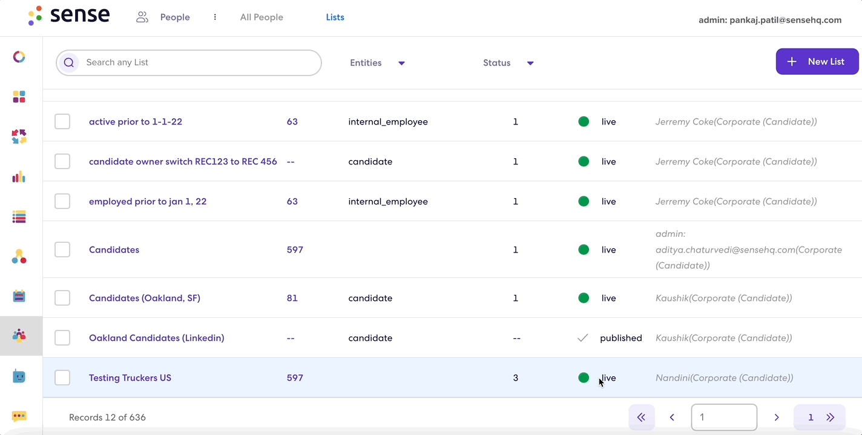Click the Sense logo
The width and height of the screenshot is (862, 435).
coord(69,16)
